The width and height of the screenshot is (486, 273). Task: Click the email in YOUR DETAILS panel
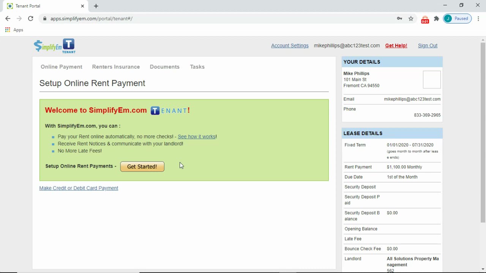(412, 99)
